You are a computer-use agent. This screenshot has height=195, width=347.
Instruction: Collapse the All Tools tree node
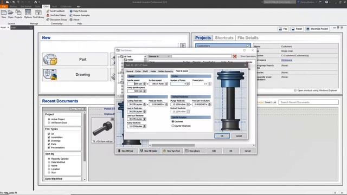(119, 56)
